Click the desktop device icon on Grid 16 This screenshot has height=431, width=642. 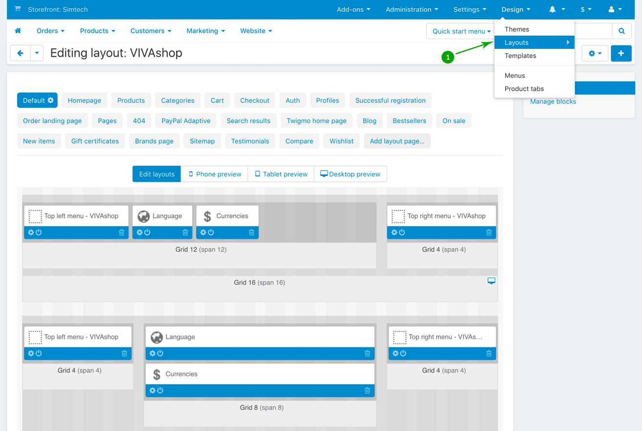tap(491, 281)
